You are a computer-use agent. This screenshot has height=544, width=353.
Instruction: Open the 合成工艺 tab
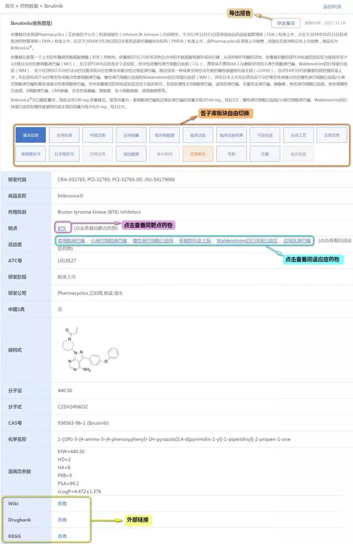[x=298, y=135]
